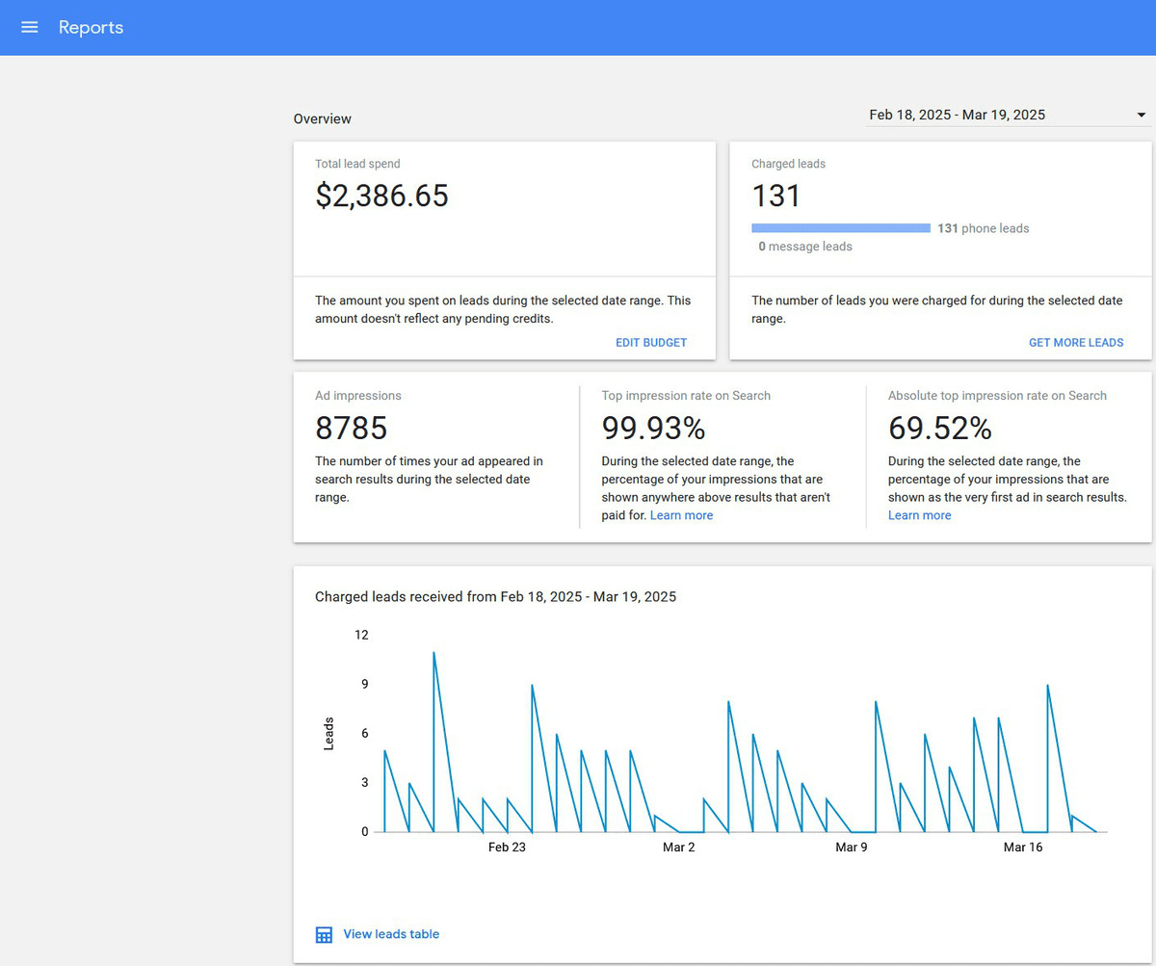This screenshot has width=1156, height=966.
Task: Click the GET MORE LEADS button
Action: pyautogui.click(x=1076, y=342)
